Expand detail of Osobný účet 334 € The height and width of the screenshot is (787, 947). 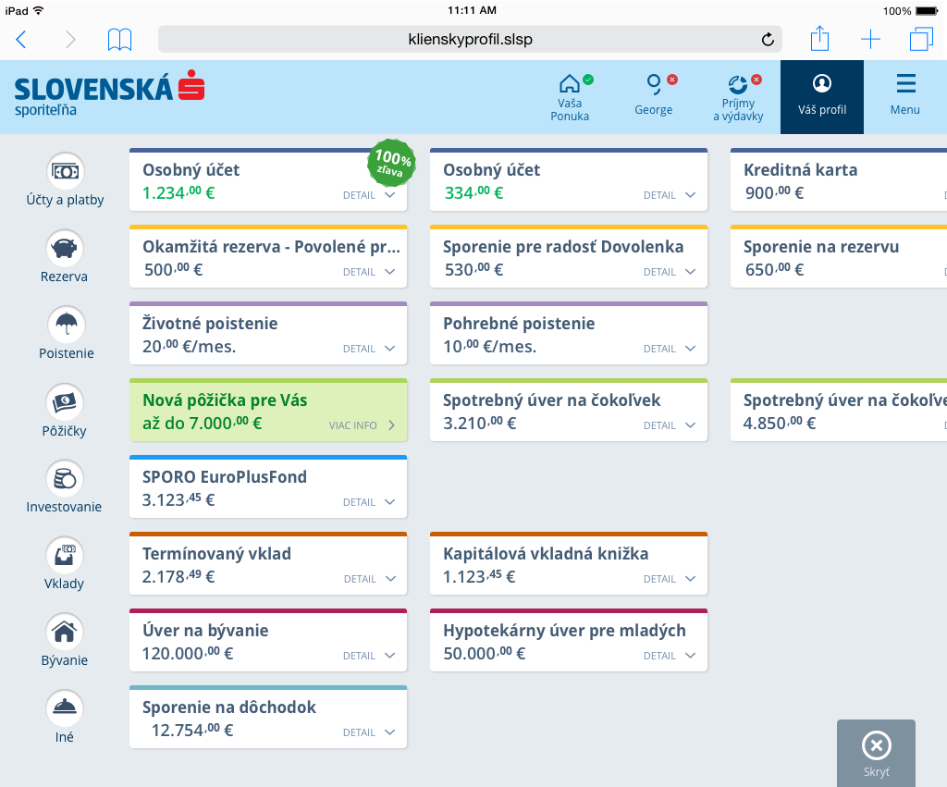670,195
